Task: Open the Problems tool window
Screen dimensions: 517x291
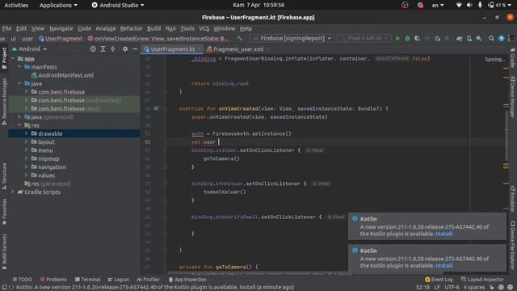Action: (x=53, y=280)
